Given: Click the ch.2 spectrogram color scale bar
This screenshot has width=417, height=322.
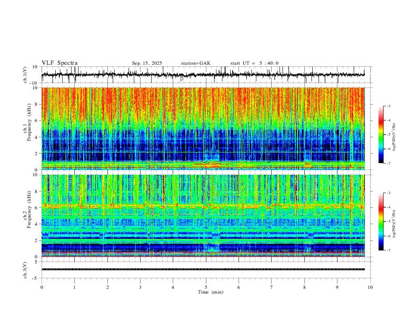Looking at the screenshot, I should [x=381, y=222].
